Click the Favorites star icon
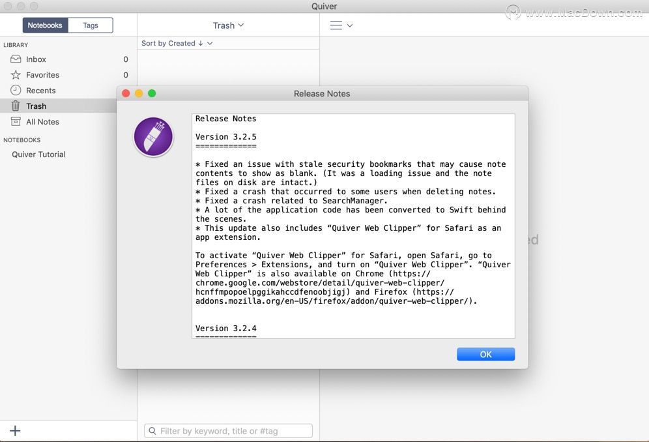The height and width of the screenshot is (442, 649). tap(16, 75)
